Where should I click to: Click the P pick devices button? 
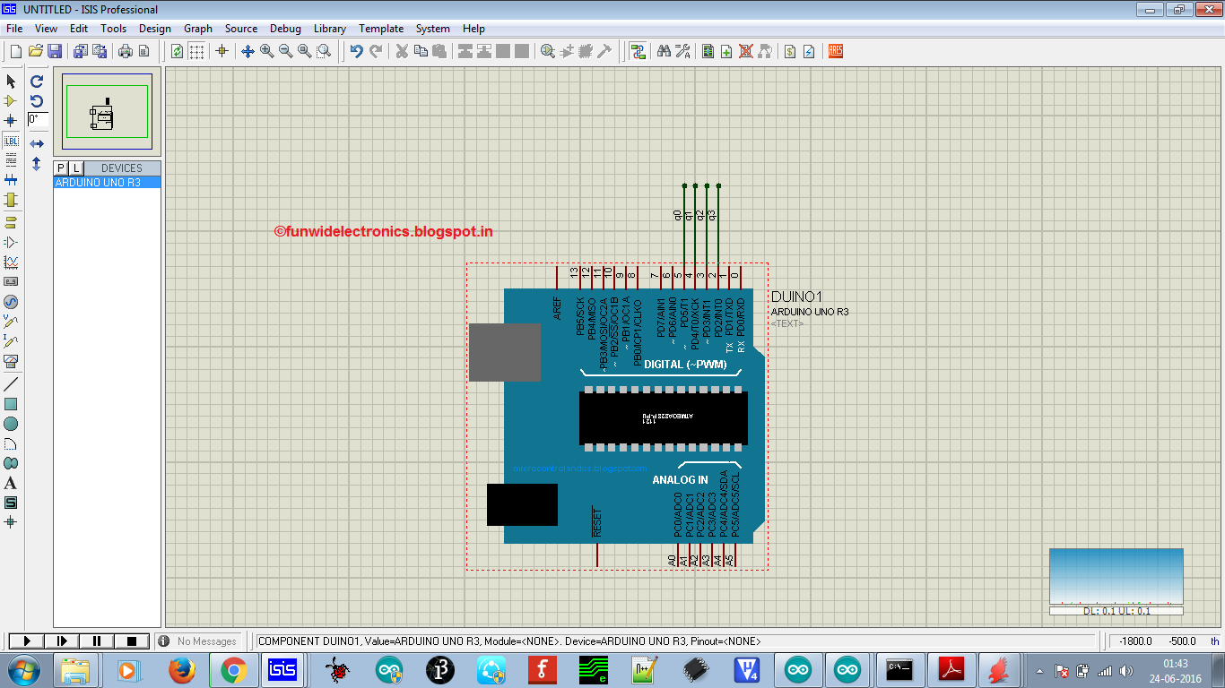pos(61,168)
